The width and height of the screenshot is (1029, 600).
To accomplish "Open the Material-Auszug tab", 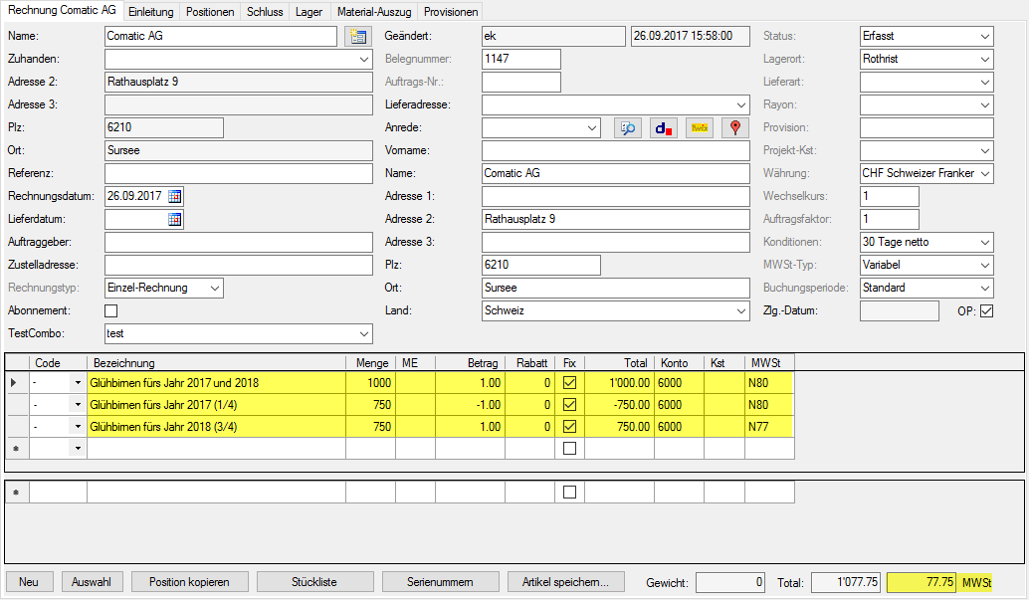I will click(x=373, y=12).
